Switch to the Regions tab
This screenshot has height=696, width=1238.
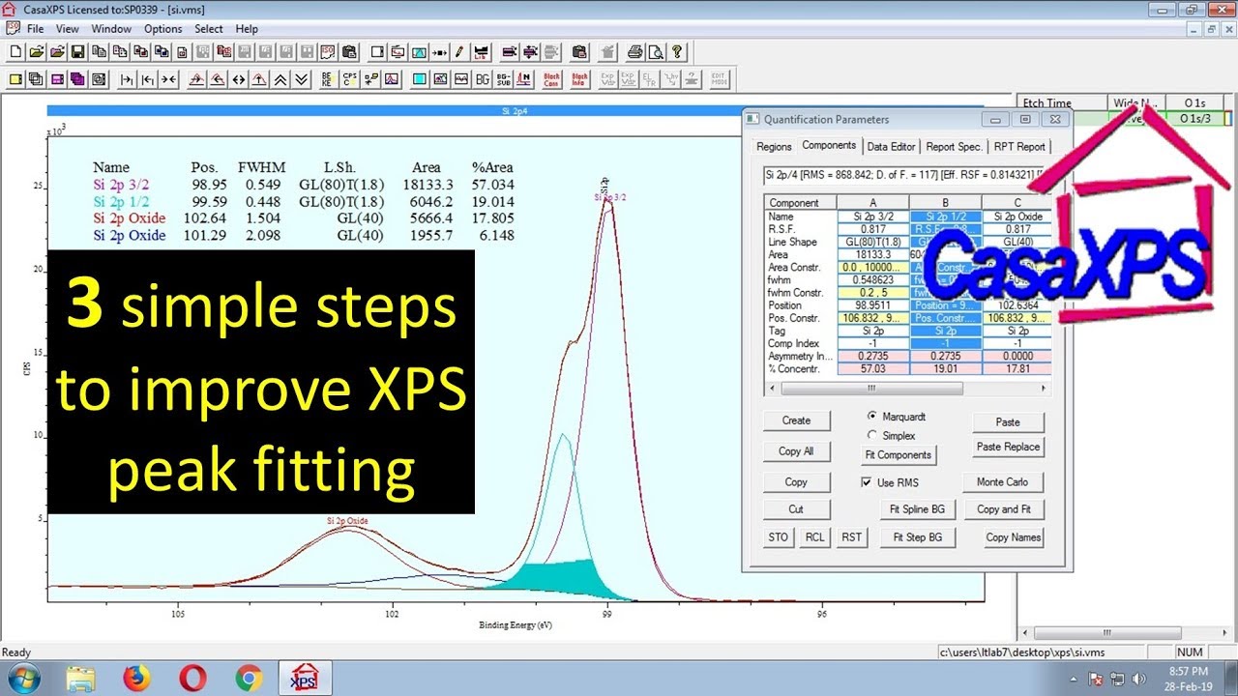774,147
